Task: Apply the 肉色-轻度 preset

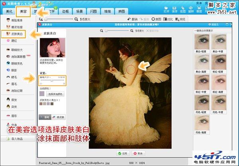Action: [202, 104]
